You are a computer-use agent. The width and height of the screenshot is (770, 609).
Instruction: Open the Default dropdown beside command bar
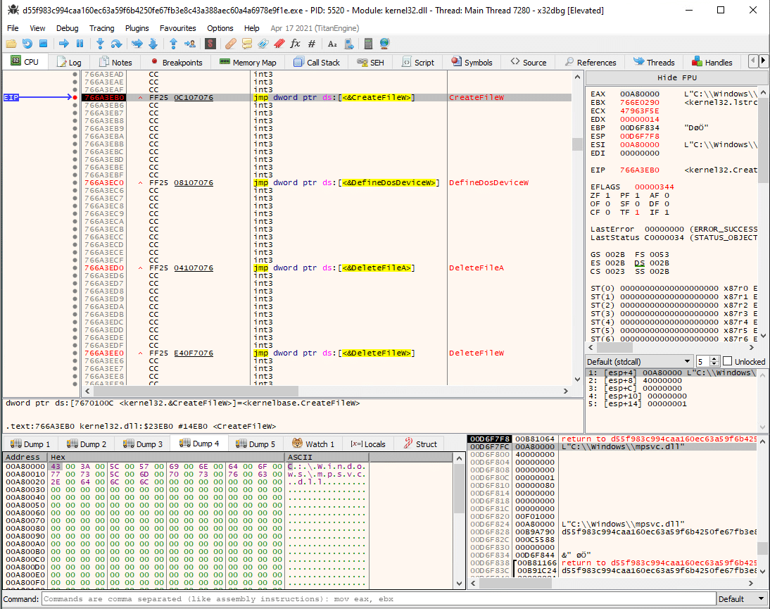click(x=742, y=598)
